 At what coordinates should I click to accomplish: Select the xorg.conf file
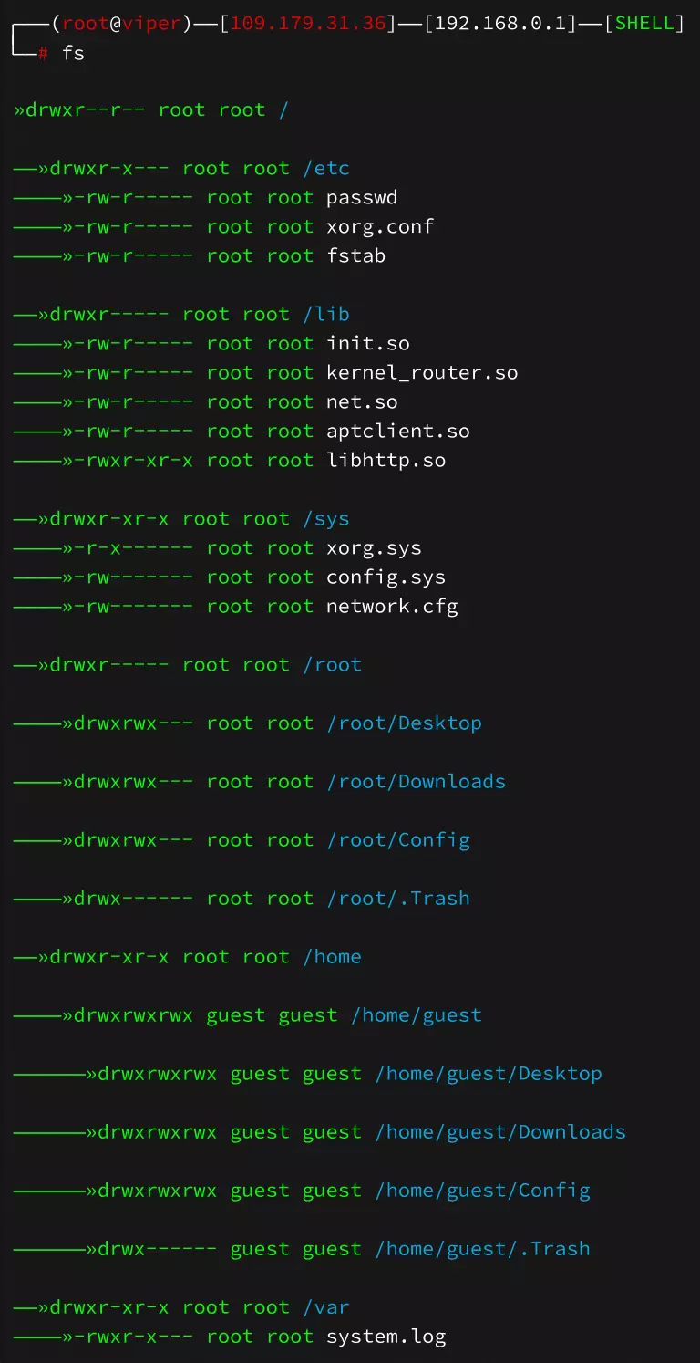pos(380,227)
